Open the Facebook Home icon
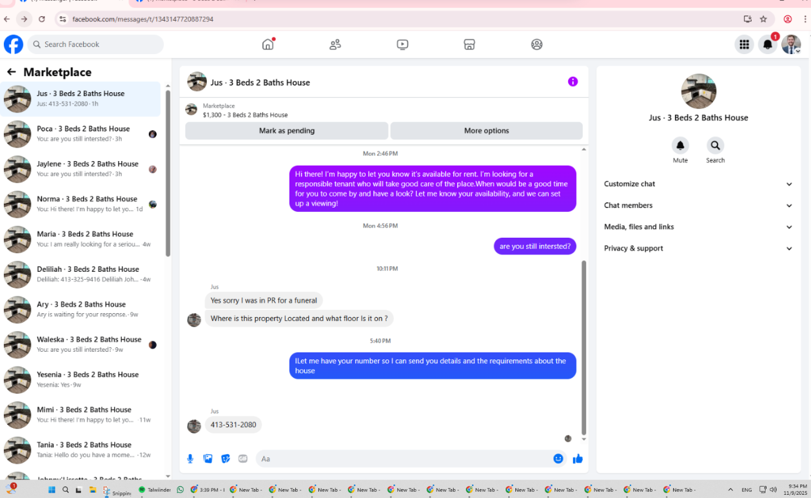This screenshot has width=811, height=498. click(268, 44)
